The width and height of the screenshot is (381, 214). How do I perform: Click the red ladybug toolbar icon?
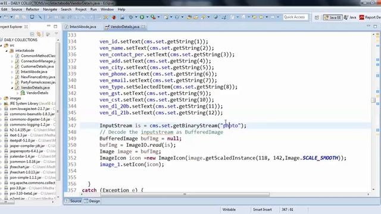(x=114, y=17)
